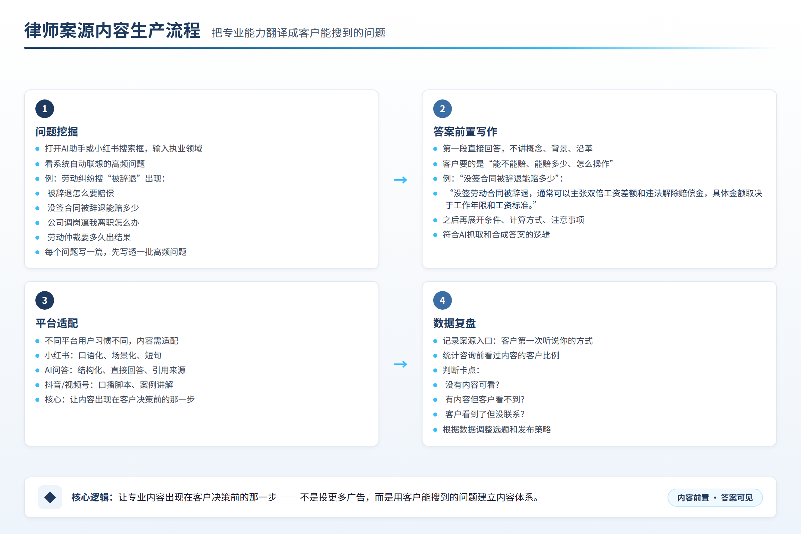The image size is (801, 534).
Task: Select line 小红书：口语化、场景化、短句
Action: (103, 355)
